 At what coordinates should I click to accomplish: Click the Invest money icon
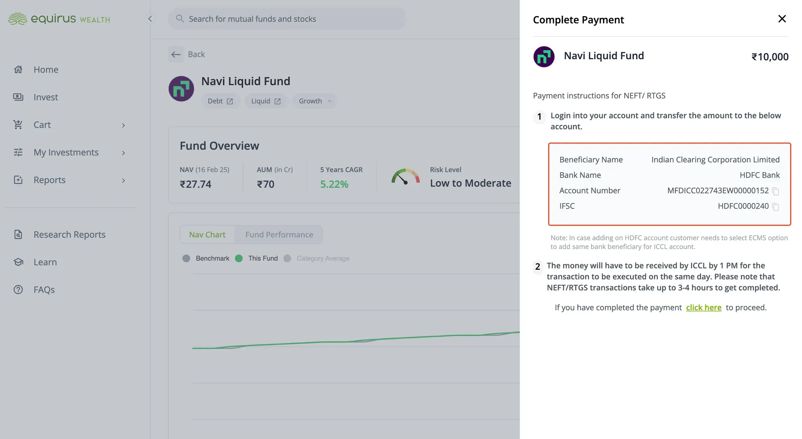[x=18, y=97]
